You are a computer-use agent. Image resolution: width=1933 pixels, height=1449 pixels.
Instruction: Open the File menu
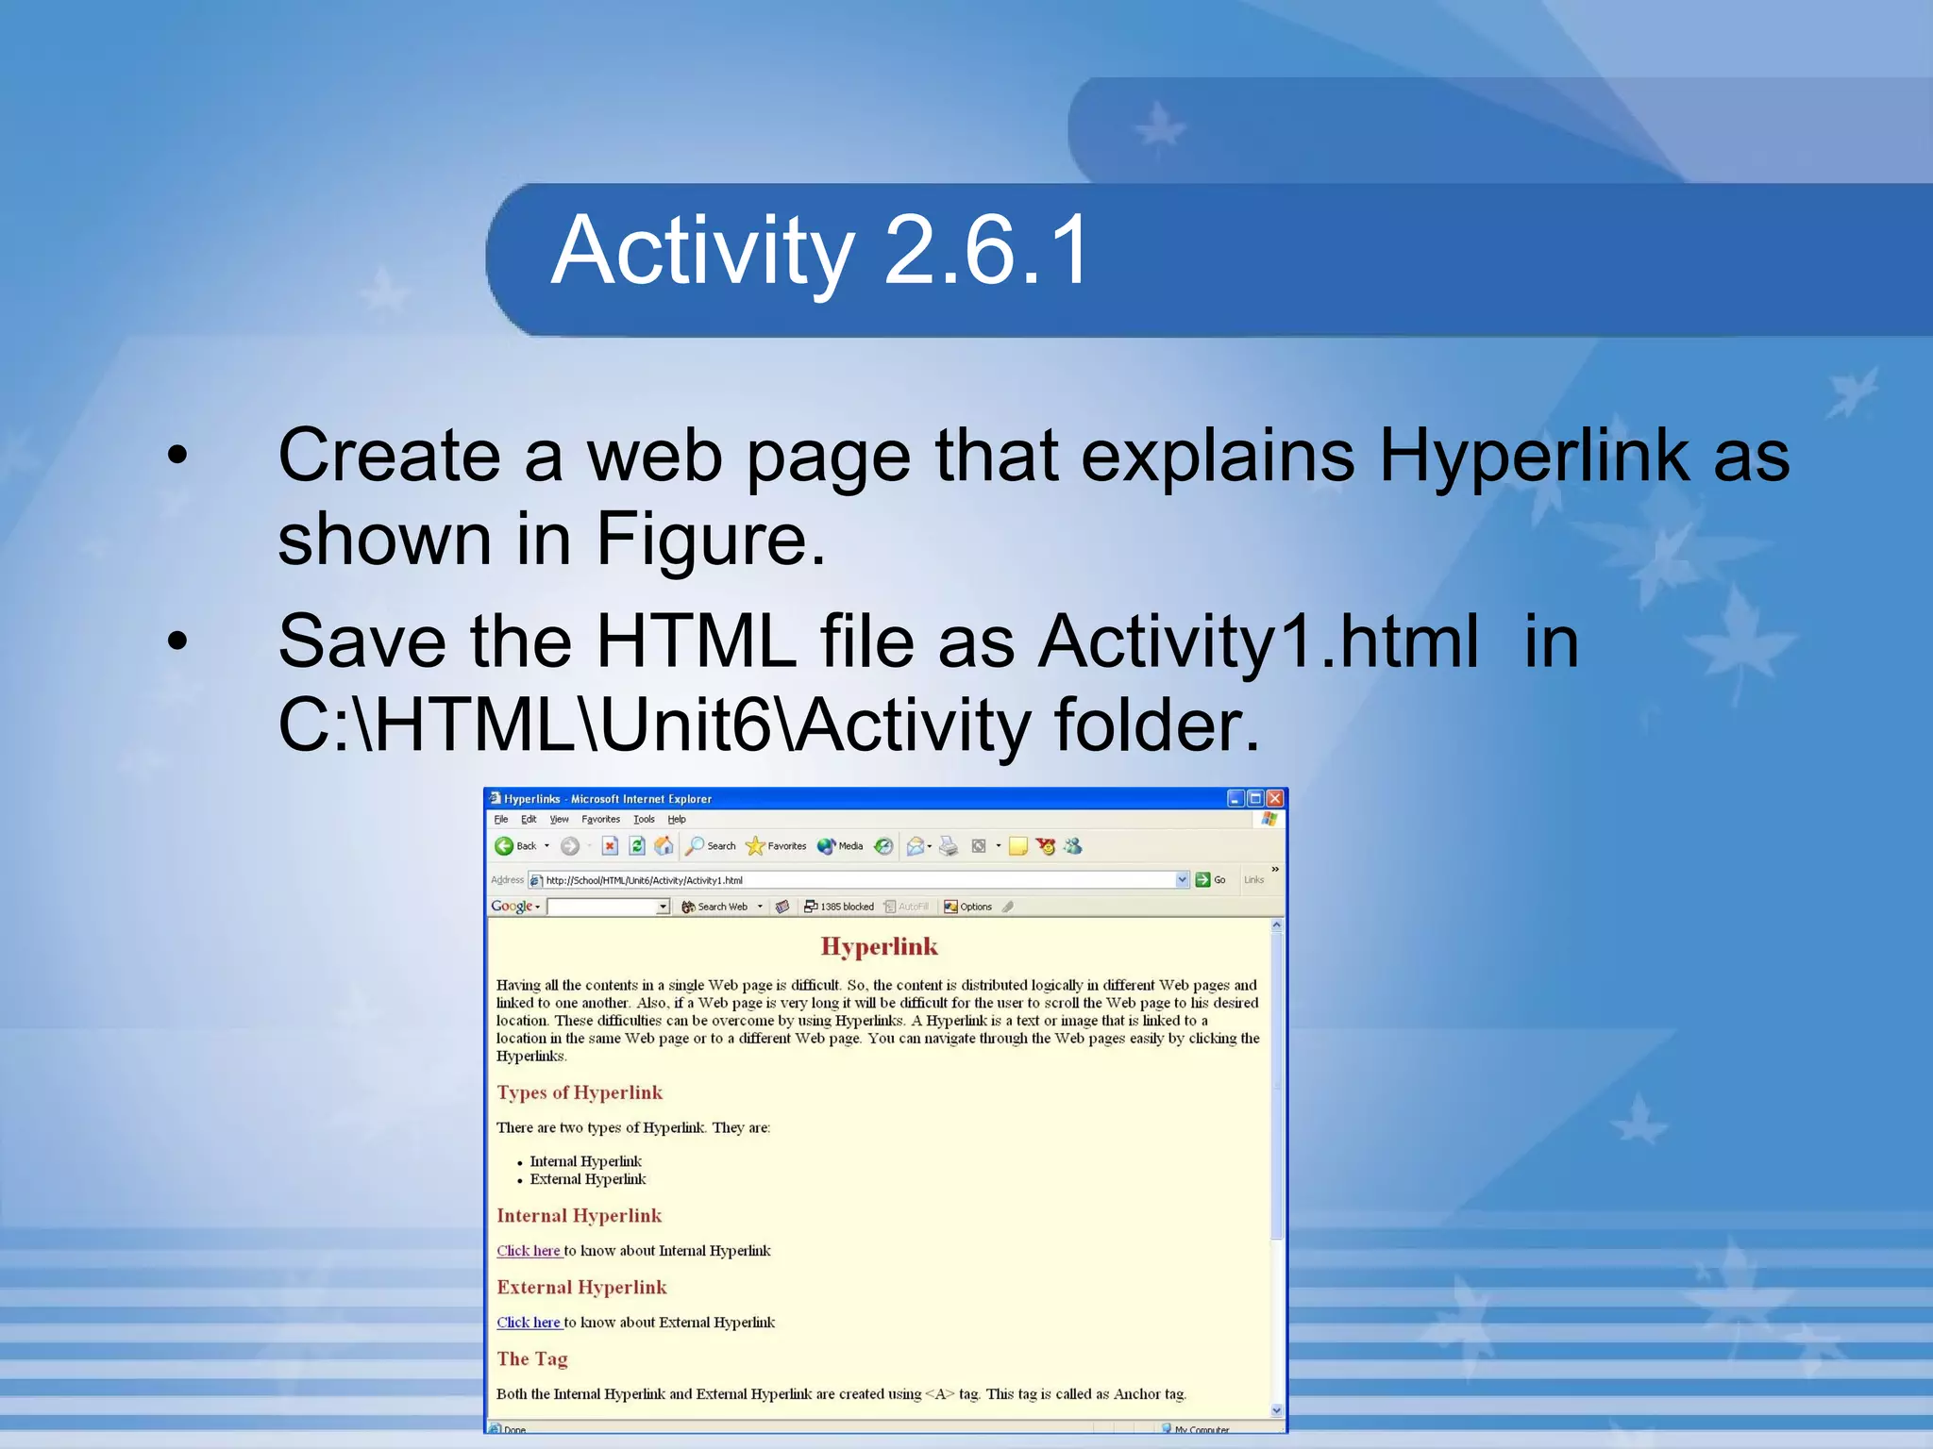pyautogui.click(x=501, y=819)
